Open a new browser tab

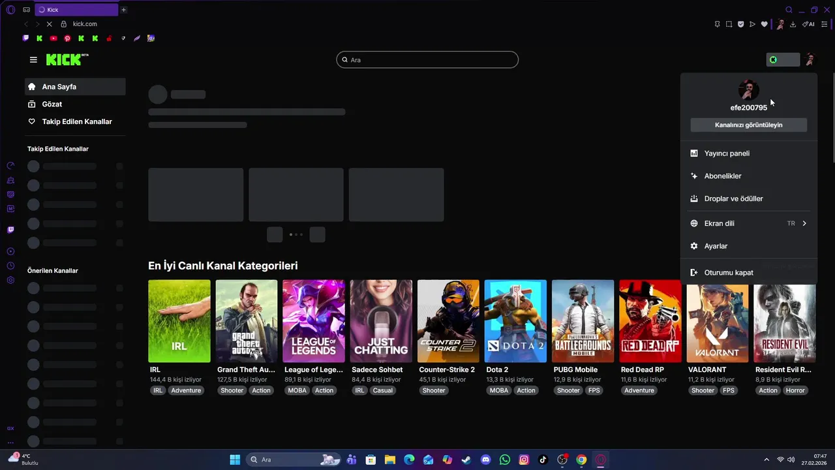pyautogui.click(x=124, y=10)
